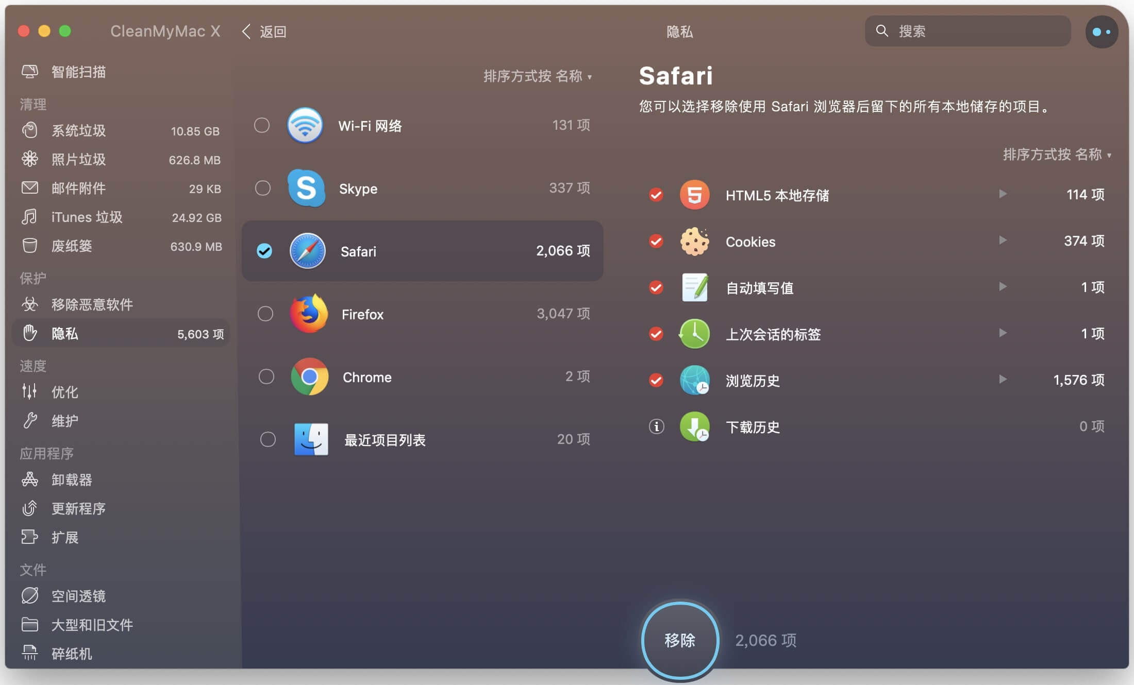Click the Skype app icon
The height and width of the screenshot is (685, 1134).
(x=307, y=188)
